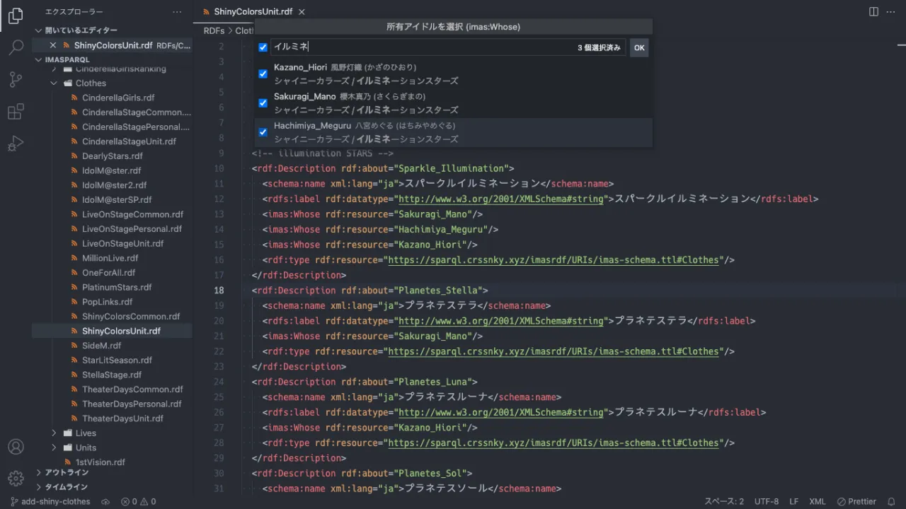Click the split editor icon
This screenshot has height=509, width=906.
[x=873, y=12]
